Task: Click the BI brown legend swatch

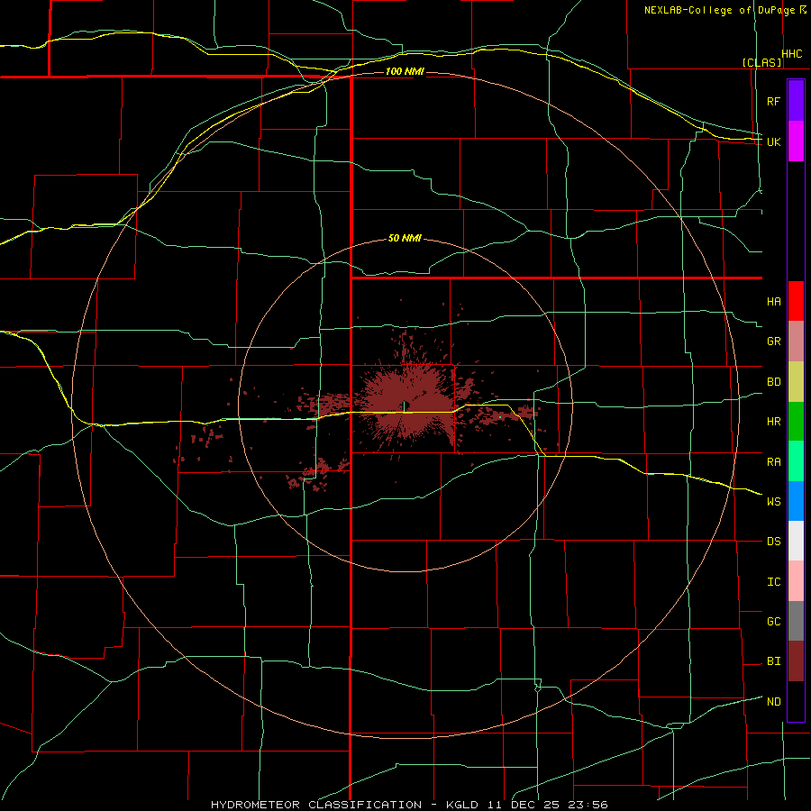Action: (796, 661)
